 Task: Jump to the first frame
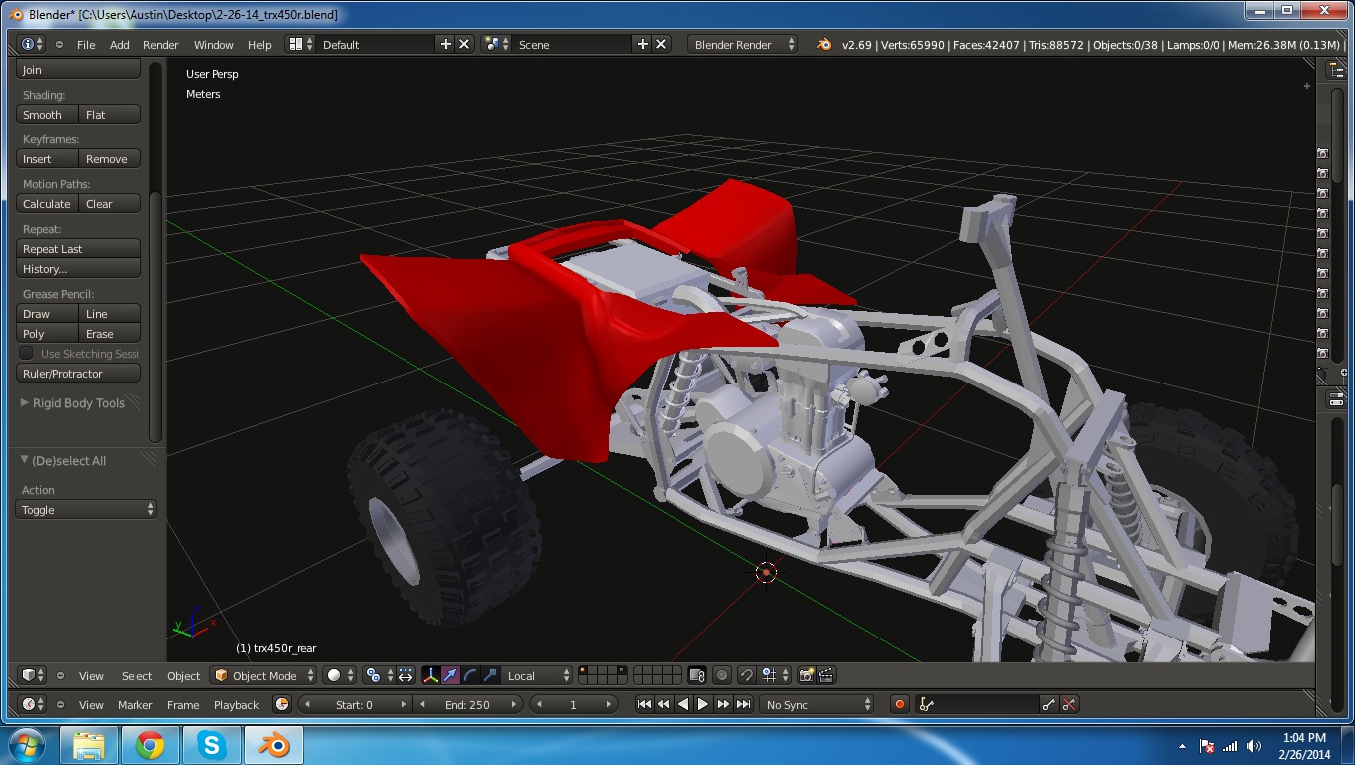click(644, 704)
